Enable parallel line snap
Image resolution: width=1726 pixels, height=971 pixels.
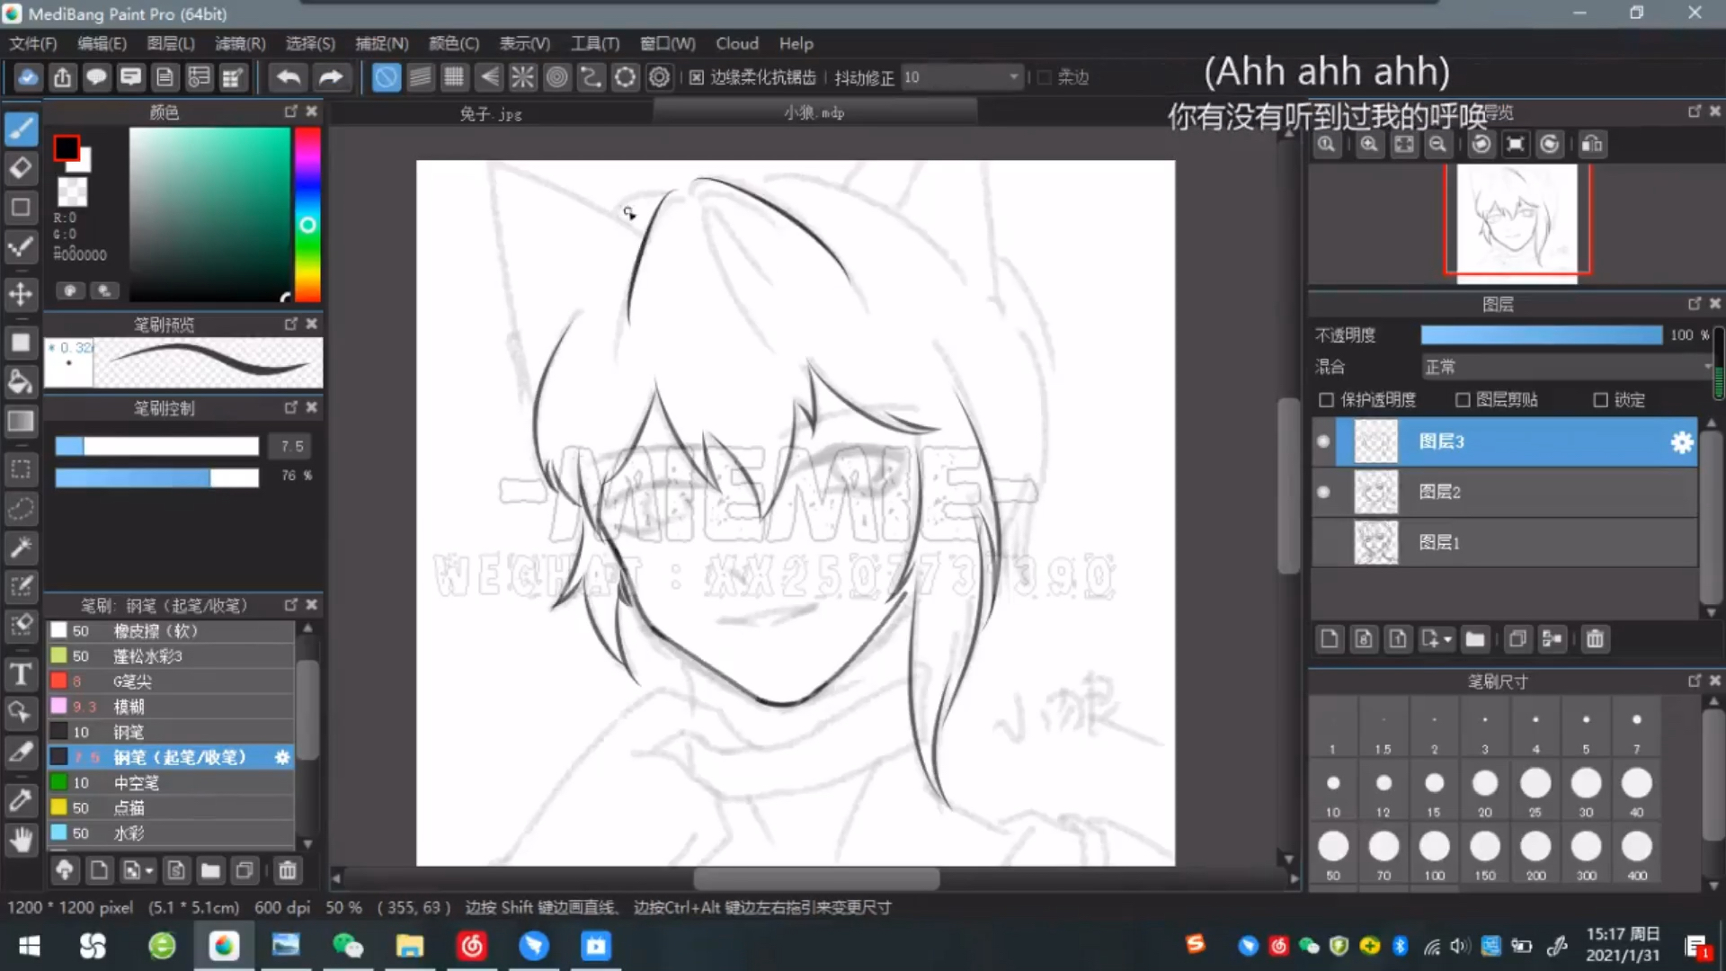[420, 77]
